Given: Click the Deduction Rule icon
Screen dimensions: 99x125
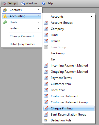Looking at the screenshot, I should (x=46, y=120).
